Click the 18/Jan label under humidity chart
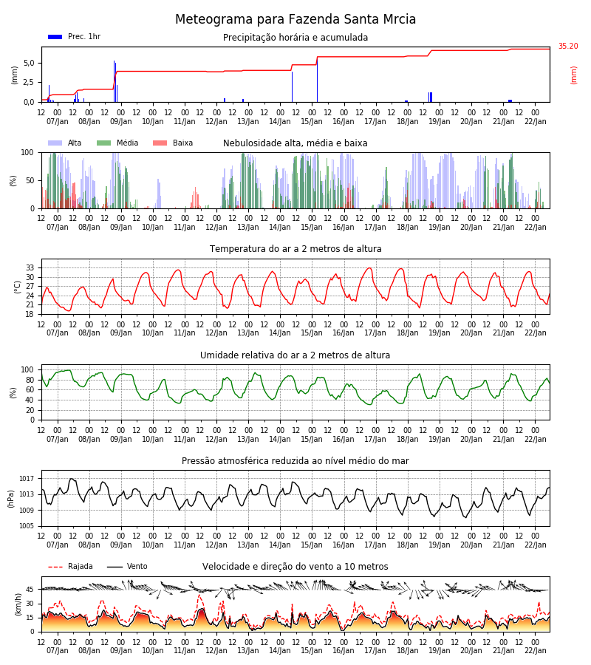The height and width of the screenshot is (665, 591). pos(408,439)
